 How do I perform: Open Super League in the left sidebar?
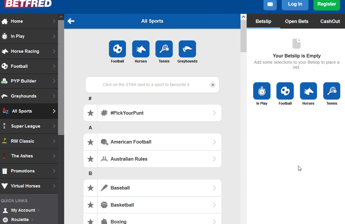coord(29,126)
